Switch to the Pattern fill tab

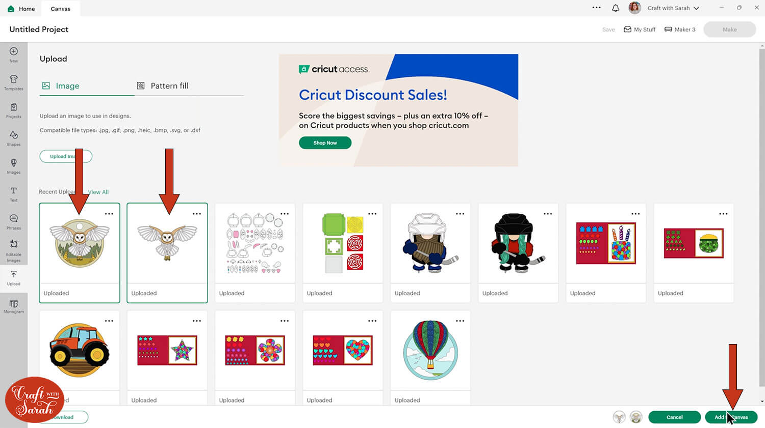(163, 86)
